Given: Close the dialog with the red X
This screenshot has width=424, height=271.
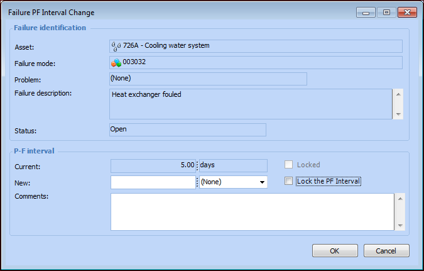Looking at the screenshot, I should click(406, 12).
